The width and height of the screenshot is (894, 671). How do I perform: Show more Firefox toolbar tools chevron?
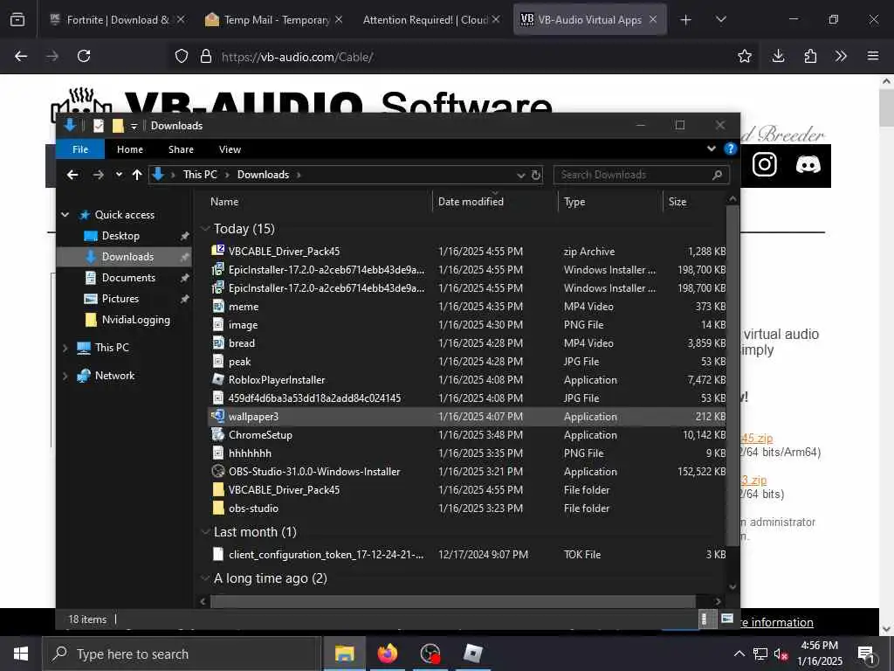[x=841, y=56]
